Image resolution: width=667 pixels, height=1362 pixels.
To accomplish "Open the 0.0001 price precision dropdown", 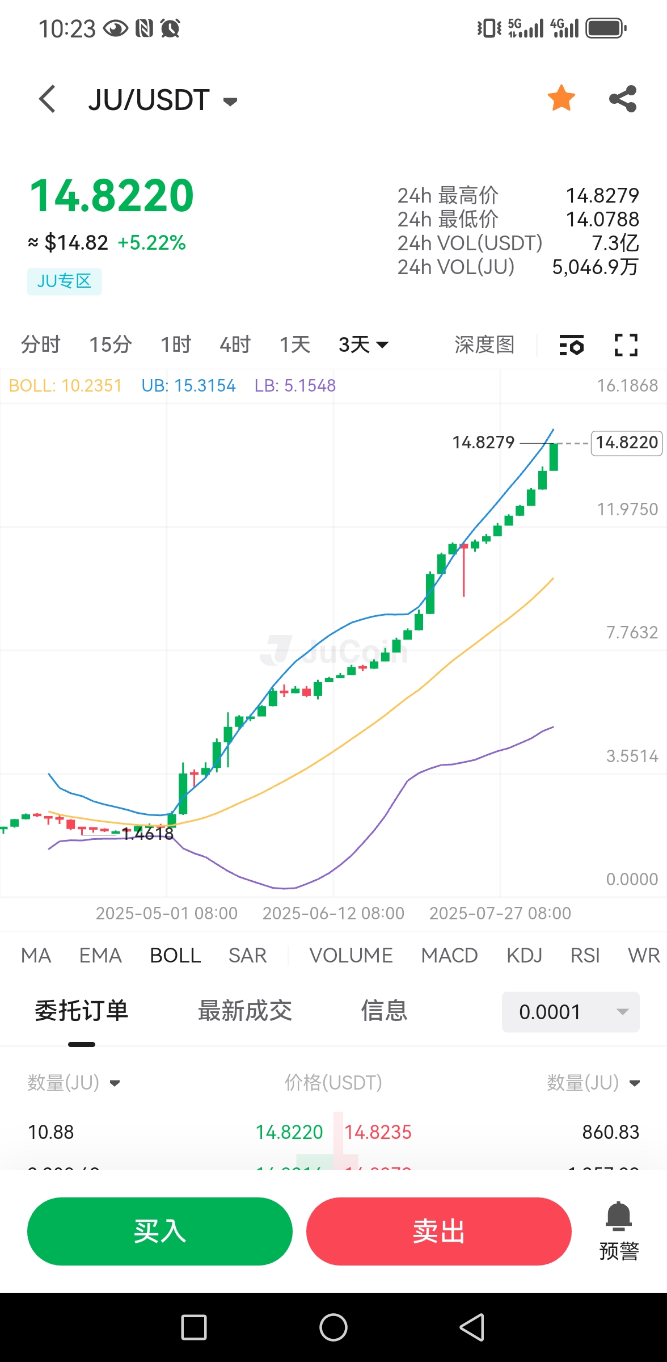I will 571,1012.
